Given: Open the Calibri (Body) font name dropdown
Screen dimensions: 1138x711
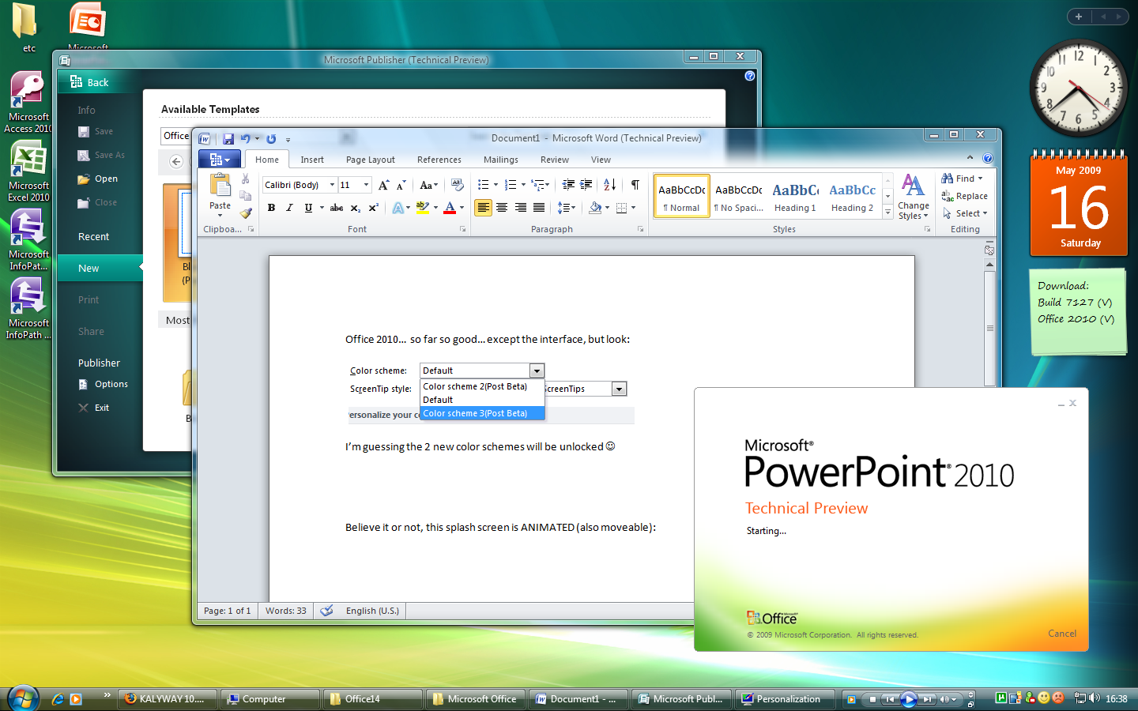Looking at the screenshot, I should point(332,185).
